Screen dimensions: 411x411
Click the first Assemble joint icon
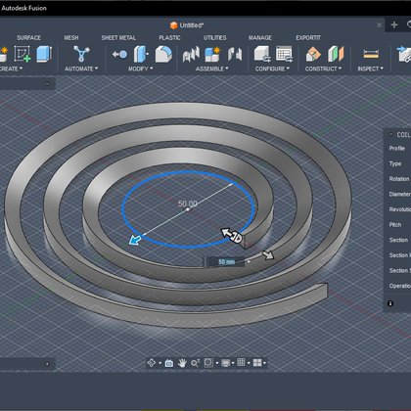coord(191,54)
